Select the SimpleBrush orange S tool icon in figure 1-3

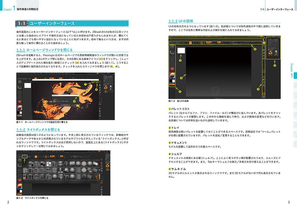(x=271, y=53)
